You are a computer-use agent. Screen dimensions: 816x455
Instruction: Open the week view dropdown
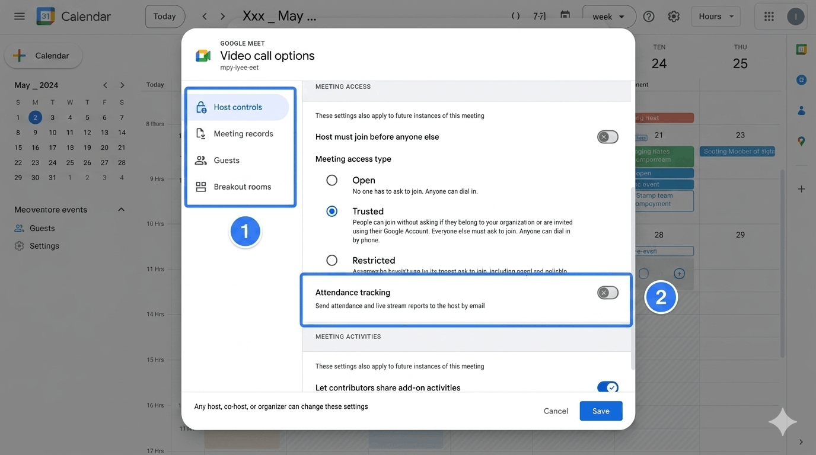(609, 17)
